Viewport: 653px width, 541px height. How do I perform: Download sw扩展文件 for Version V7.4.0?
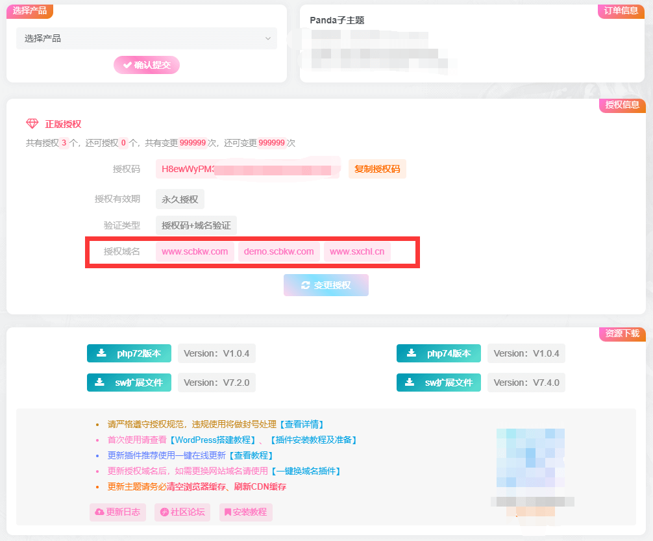coord(439,383)
